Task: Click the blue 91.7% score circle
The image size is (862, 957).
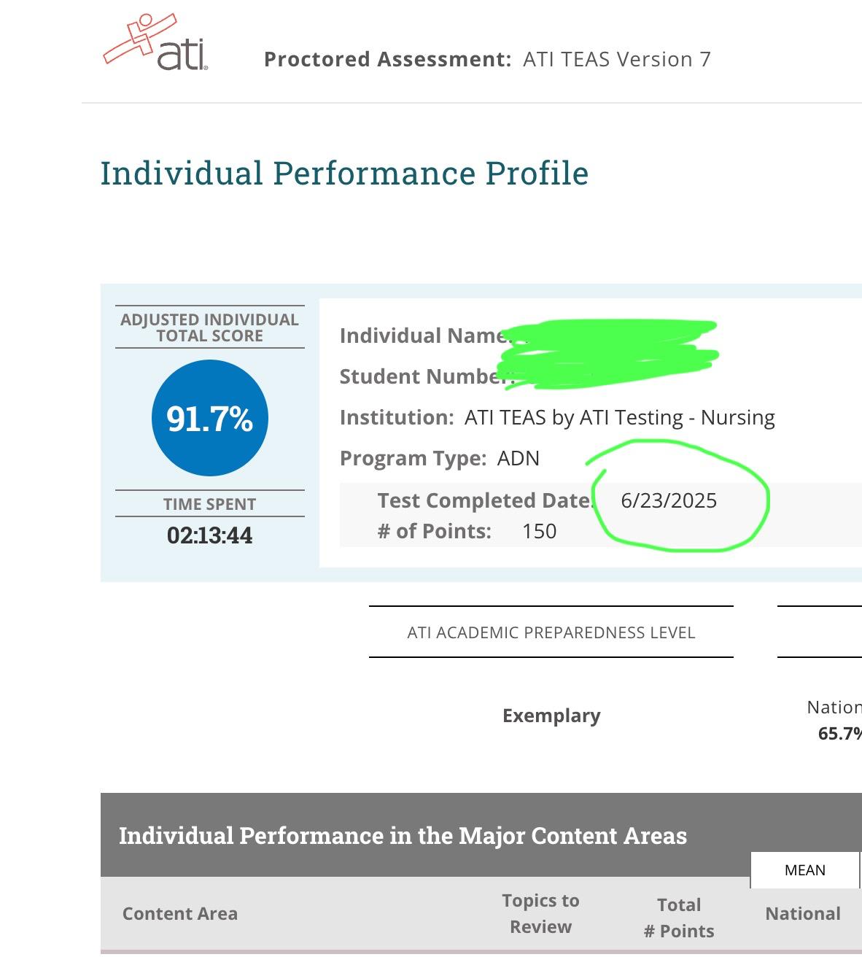Action: [x=210, y=418]
